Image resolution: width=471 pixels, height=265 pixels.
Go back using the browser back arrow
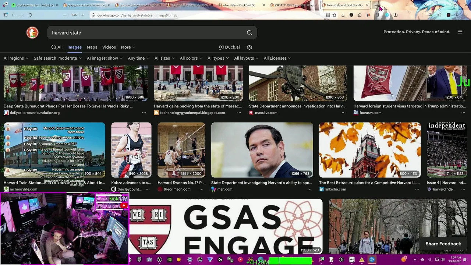pyautogui.click(x=14, y=15)
